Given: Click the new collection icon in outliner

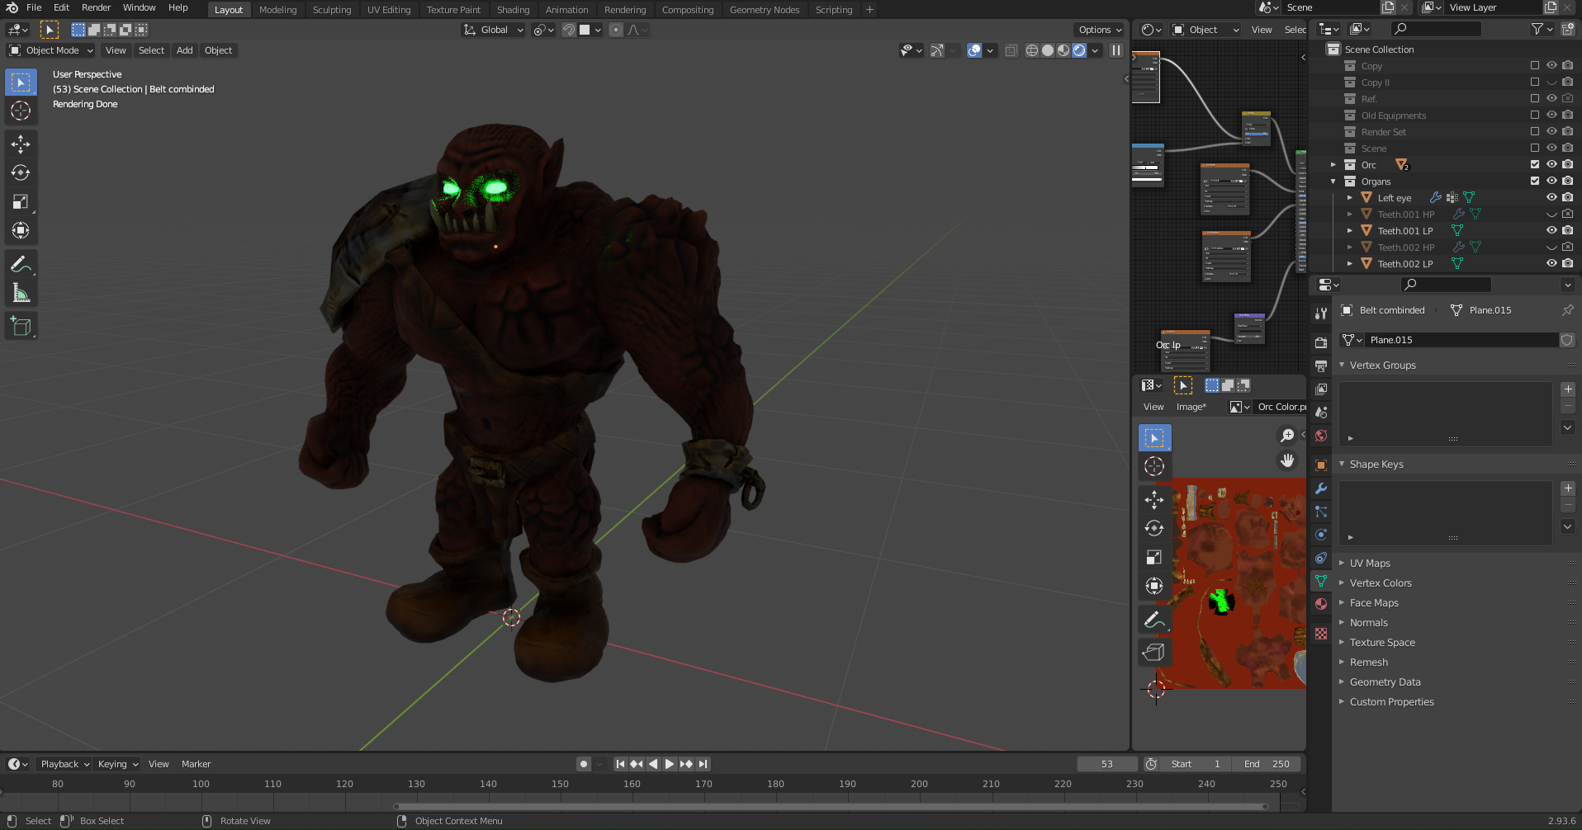Looking at the screenshot, I should (1567, 29).
